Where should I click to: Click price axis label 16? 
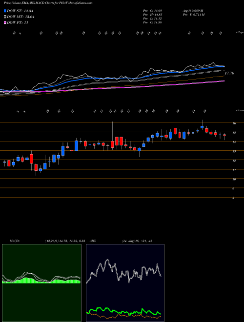coord(234,123)
